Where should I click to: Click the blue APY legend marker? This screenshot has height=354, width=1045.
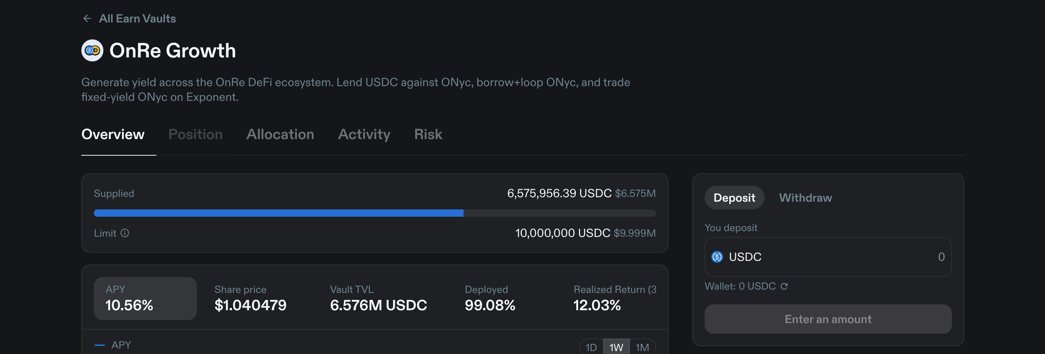point(99,345)
